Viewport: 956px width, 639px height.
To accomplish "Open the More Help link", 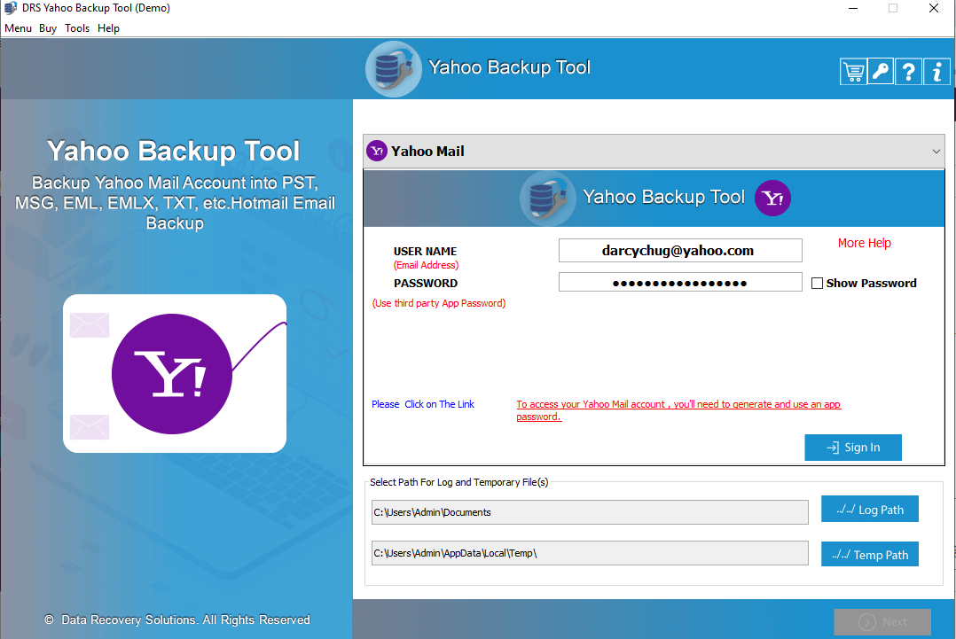I will click(x=864, y=243).
